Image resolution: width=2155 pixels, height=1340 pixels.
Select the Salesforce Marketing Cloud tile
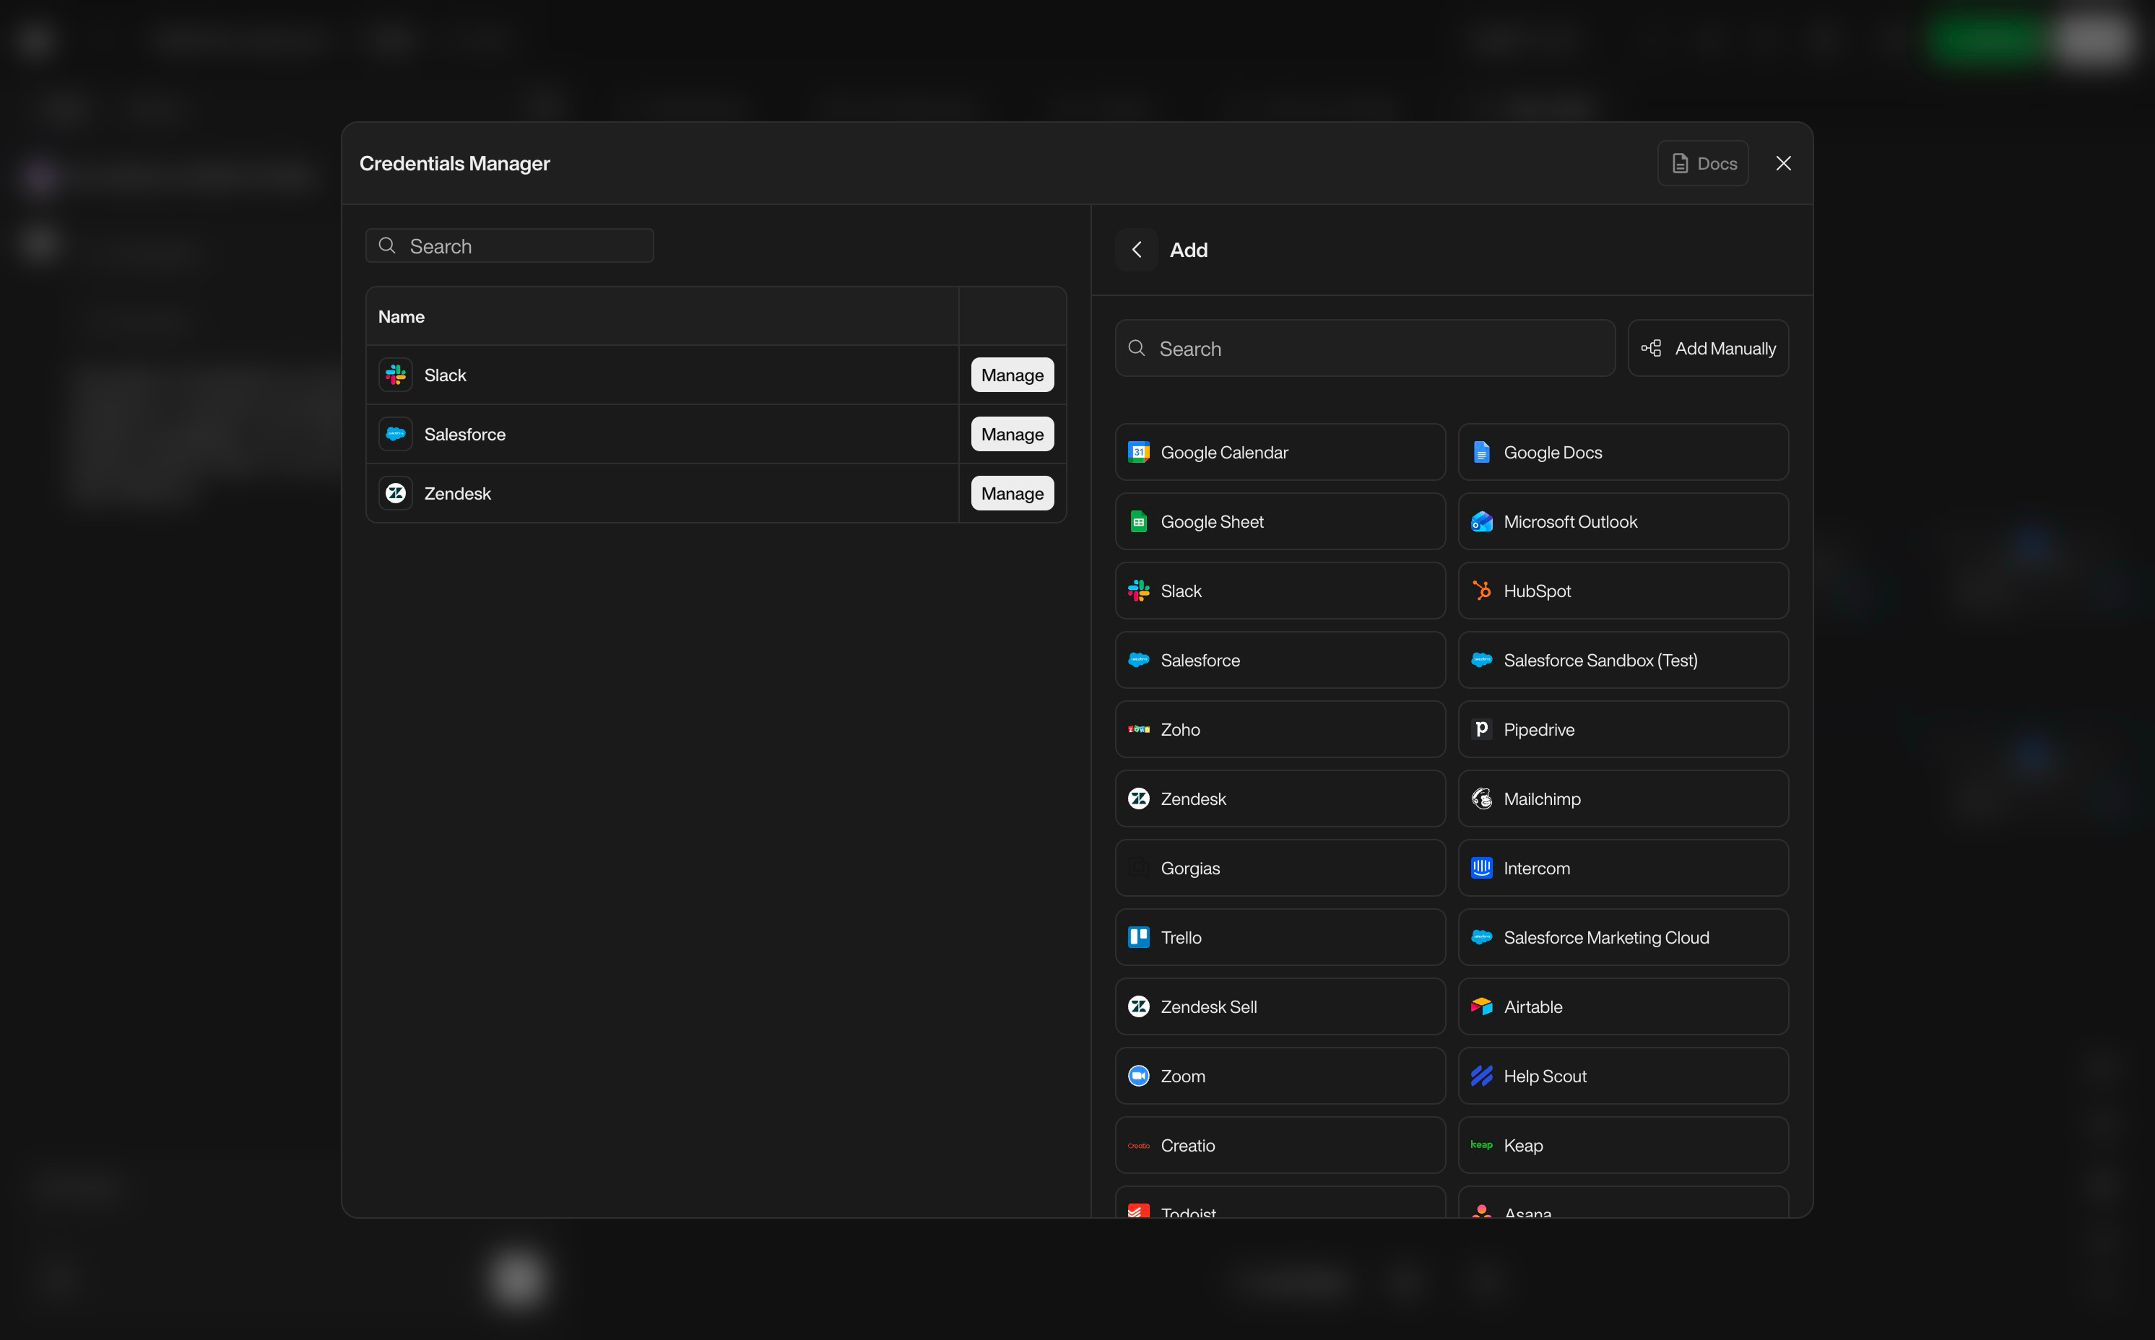[x=1622, y=936]
